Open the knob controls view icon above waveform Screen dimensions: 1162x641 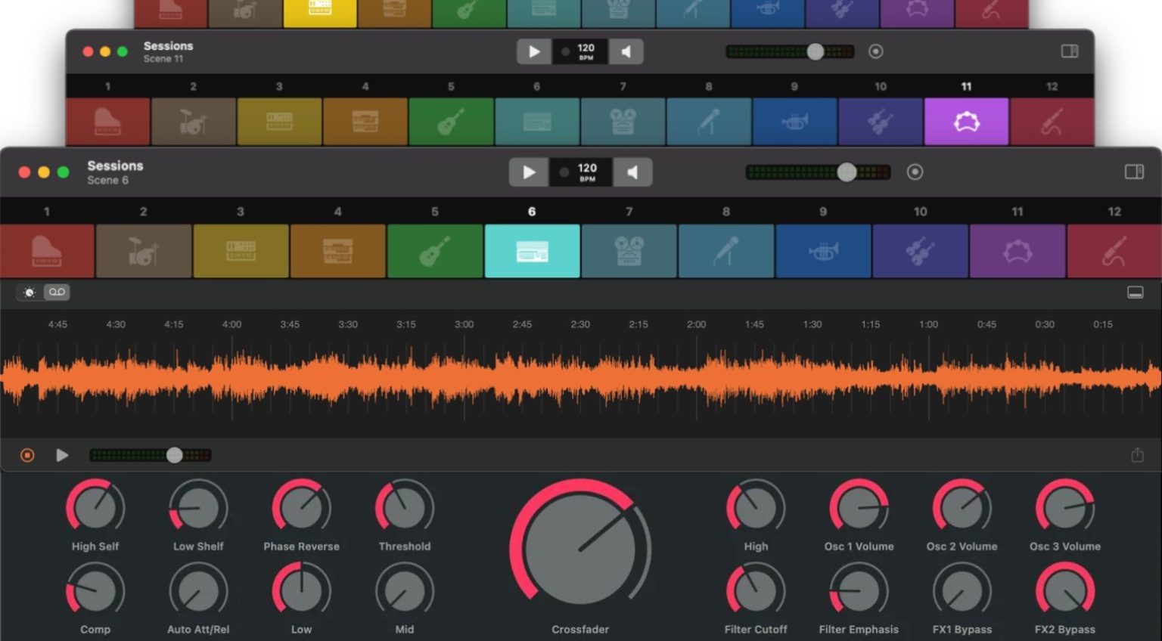[x=28, y=292]
